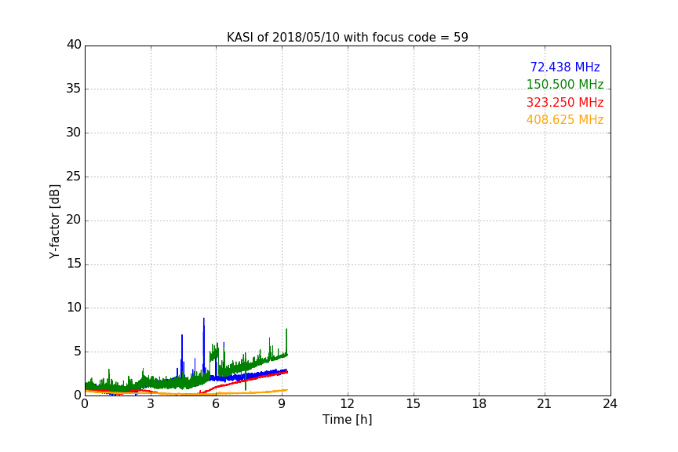Select the green 150.500 MHz legend label
This screenshot has height=452, width=678.
pyautogui.click(x=565, y=84)
